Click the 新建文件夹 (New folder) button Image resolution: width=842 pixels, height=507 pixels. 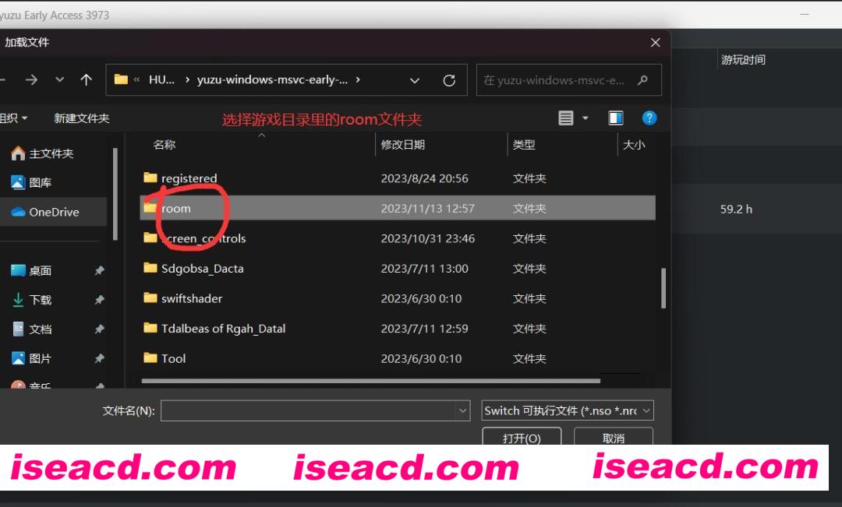click(81, 118)
